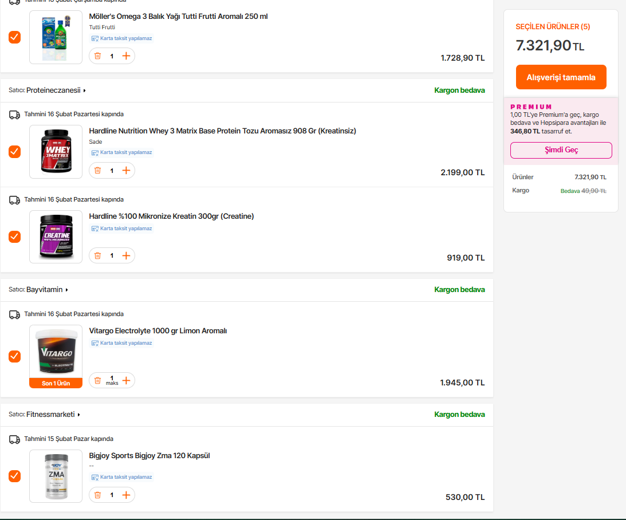Open ZMA product thumbnail image
The height and width of the screenshot is (520, 626).
click(x=56, y=476)
